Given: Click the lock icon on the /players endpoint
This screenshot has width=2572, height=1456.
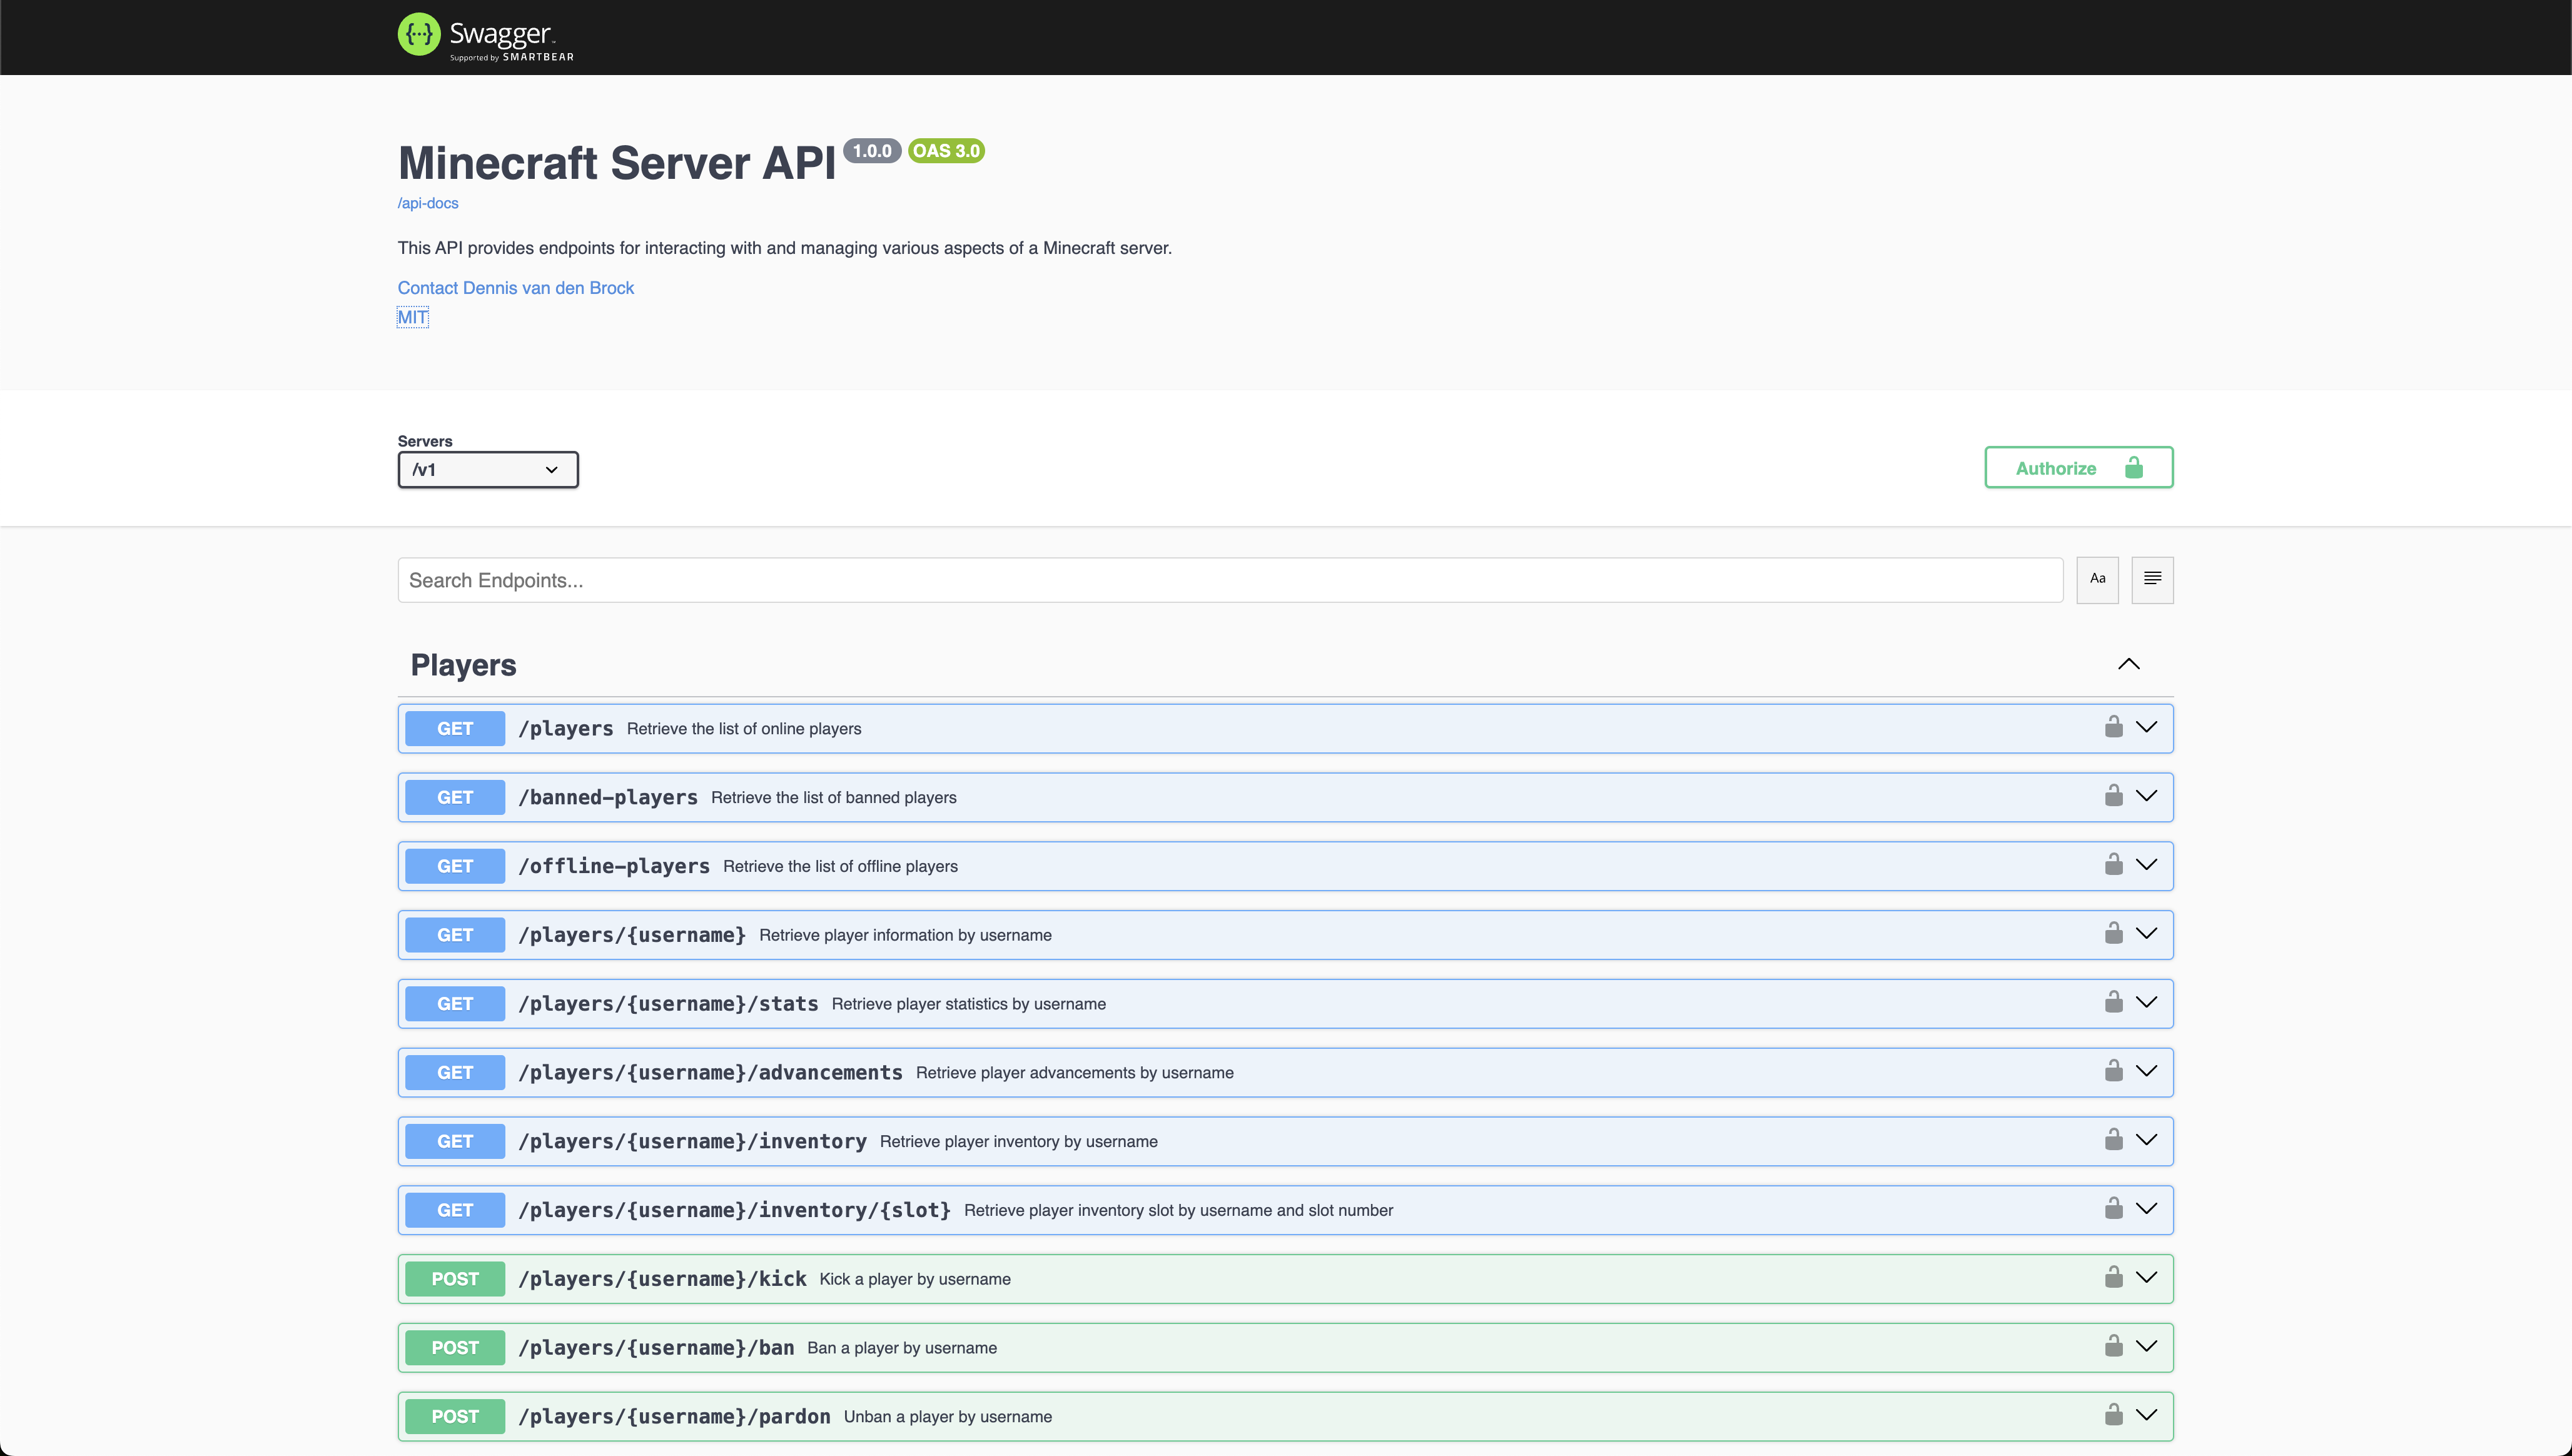Looking at the screenshot, I should (2114, 727).
